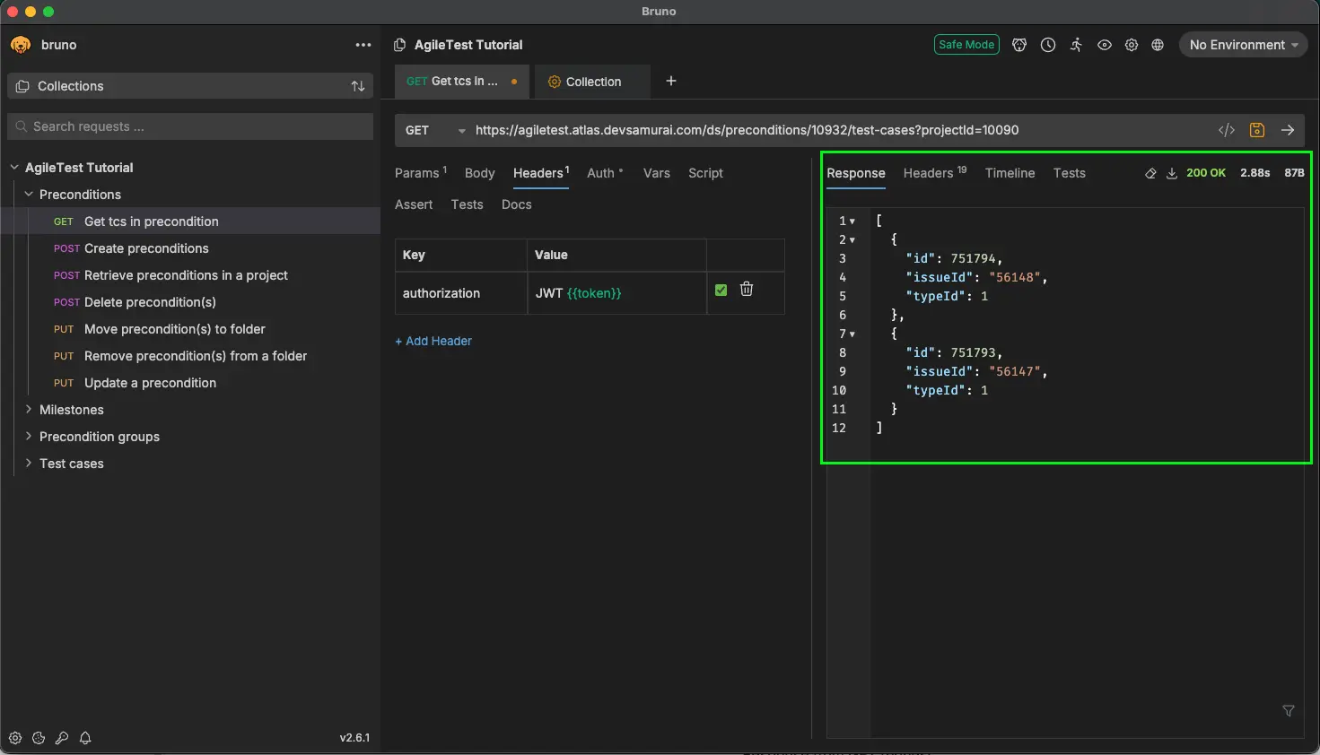Image resolution: width=1320 pixels, height=755 pixels.
Task: Click the key icon in bottom sidebar
Action: coord(62,738)
